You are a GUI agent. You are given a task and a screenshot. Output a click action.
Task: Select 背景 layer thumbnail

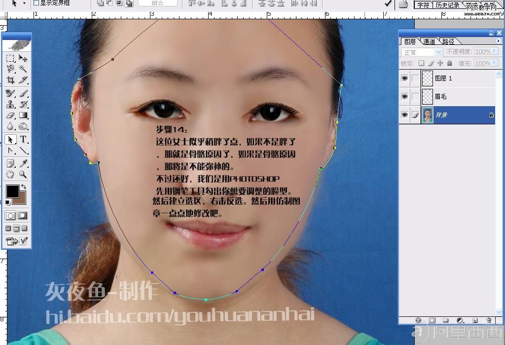pyautogui.click(x=428, y=115)
